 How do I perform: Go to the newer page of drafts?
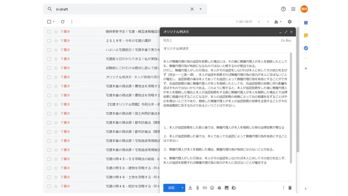(x=259, y=22)
